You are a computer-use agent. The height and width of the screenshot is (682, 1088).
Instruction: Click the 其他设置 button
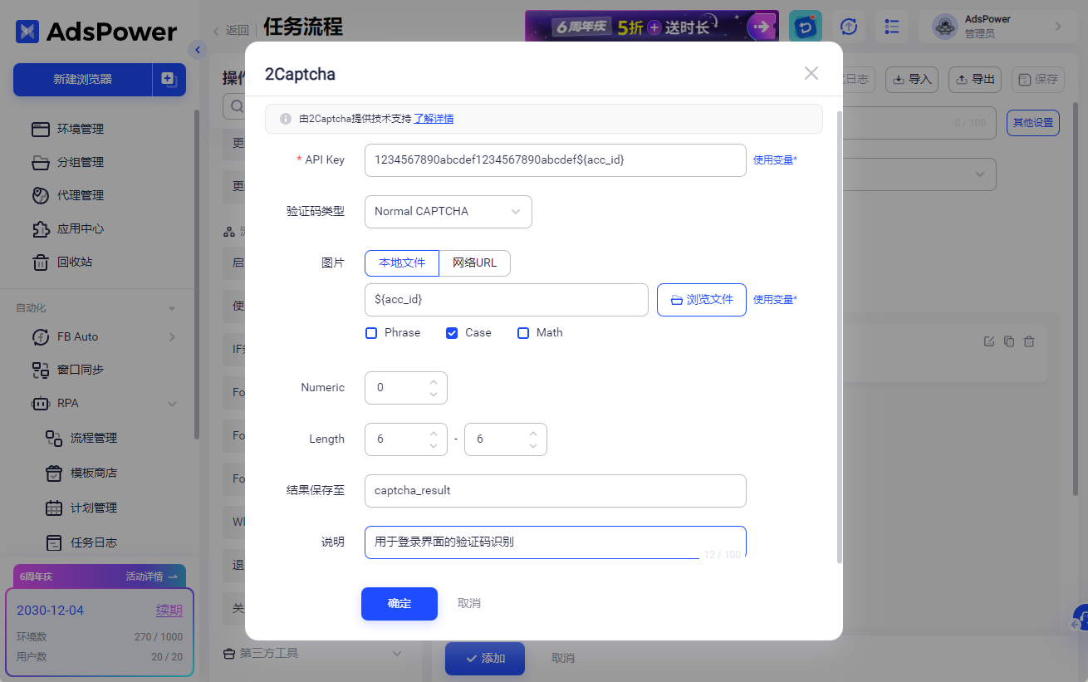[x=1033, y=123]
